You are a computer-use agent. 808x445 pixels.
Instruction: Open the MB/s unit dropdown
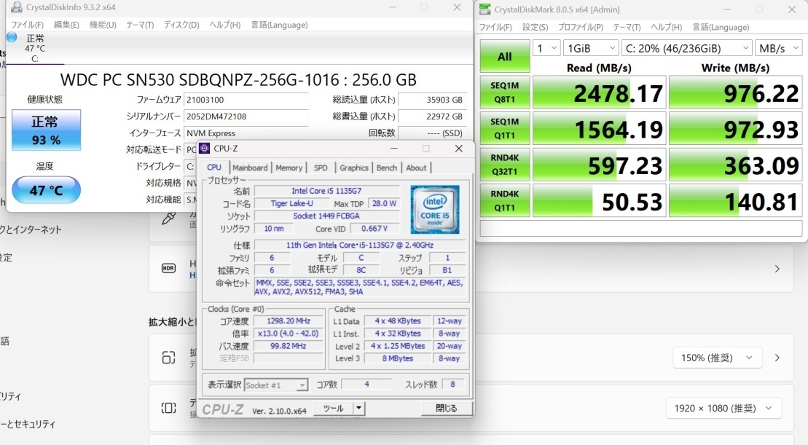point(779,48)
